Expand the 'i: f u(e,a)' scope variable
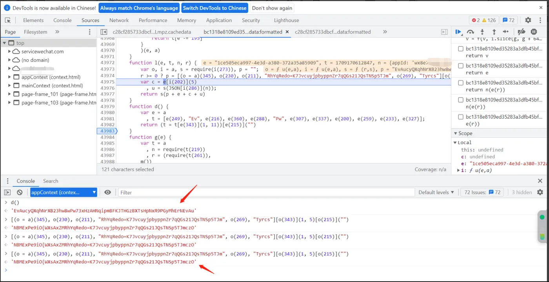The height and width of the screenshot is (282, 549). point(459,170)
